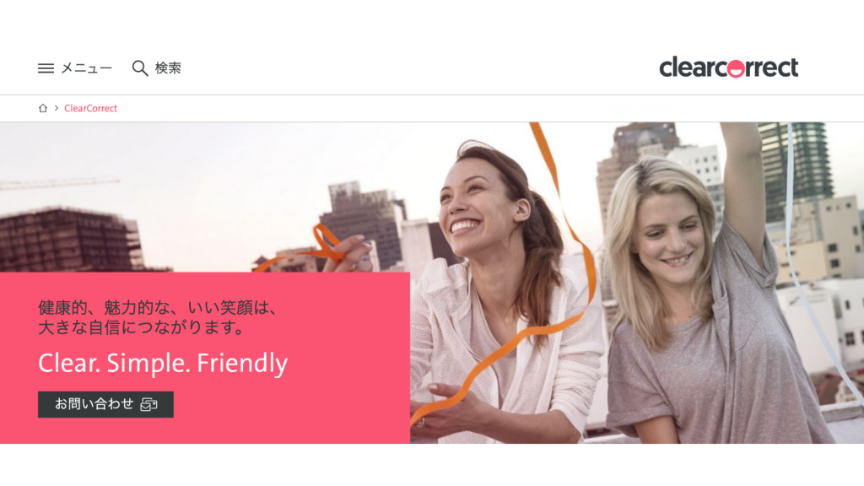Click the お問い合わせ contact button

click(x=105, y=404)
